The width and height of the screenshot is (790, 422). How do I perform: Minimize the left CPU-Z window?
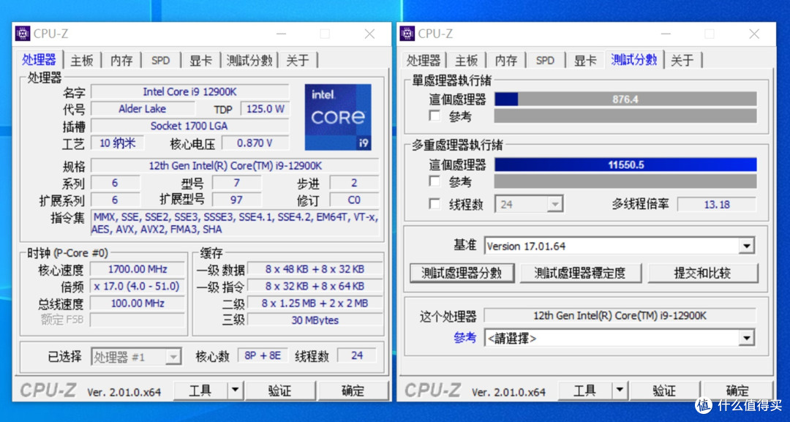coord(280,34)
